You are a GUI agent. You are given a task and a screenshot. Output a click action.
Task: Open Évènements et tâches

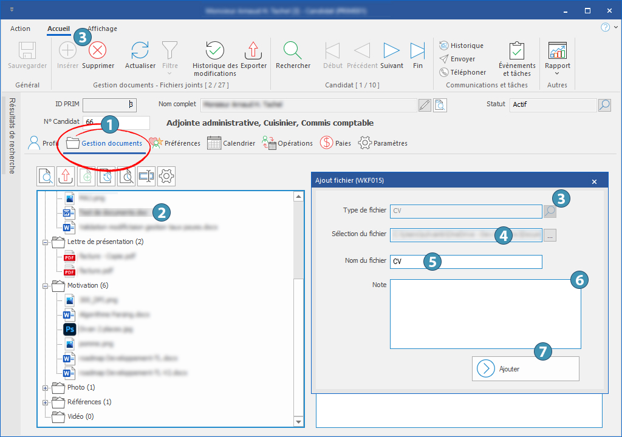(517, 51)
